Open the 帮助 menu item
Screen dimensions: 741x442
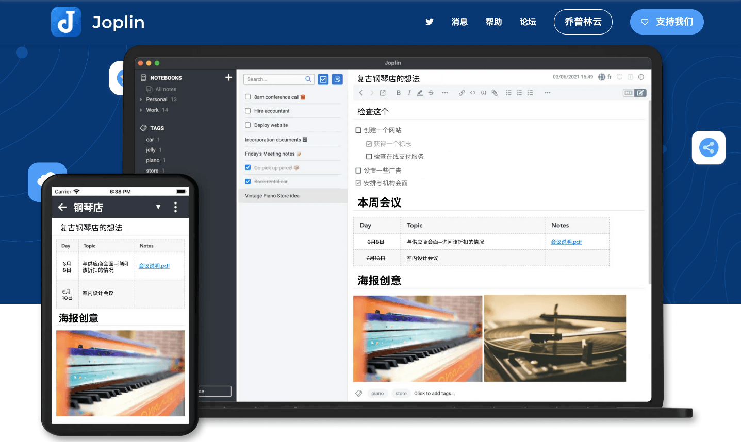coord(493,22)
